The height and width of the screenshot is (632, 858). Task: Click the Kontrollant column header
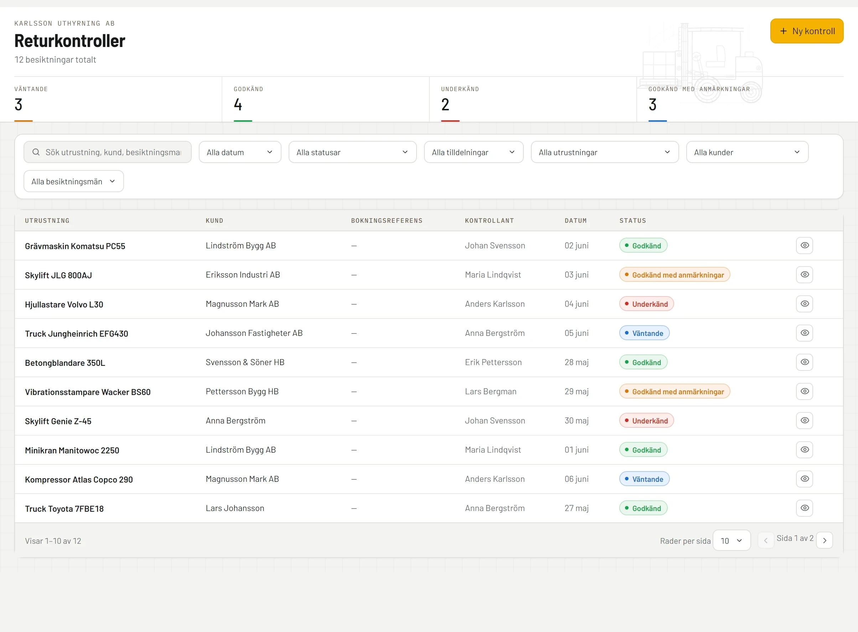(x=489, y=221)
